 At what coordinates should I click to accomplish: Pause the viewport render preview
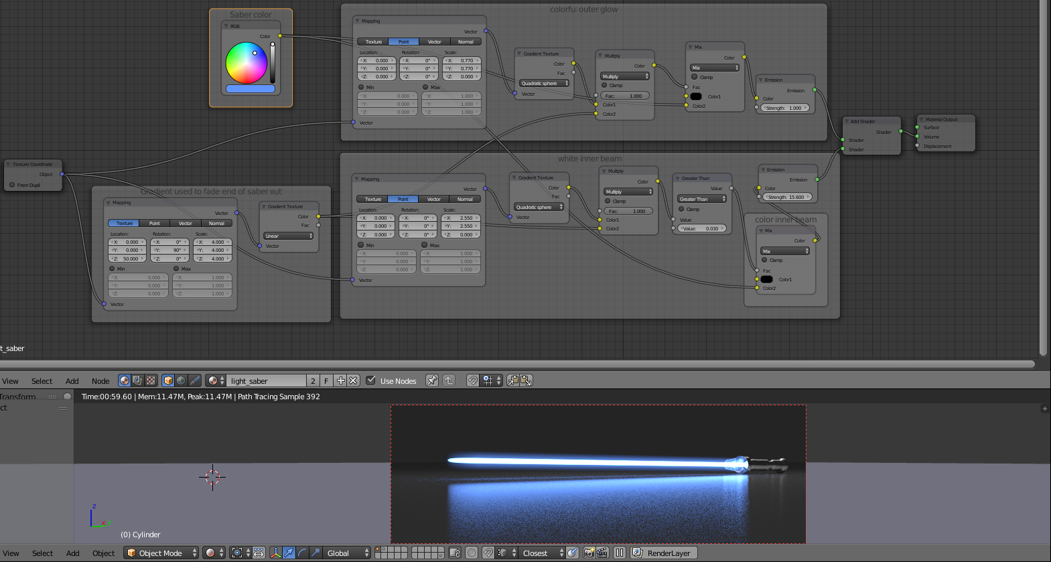point(620,553)
